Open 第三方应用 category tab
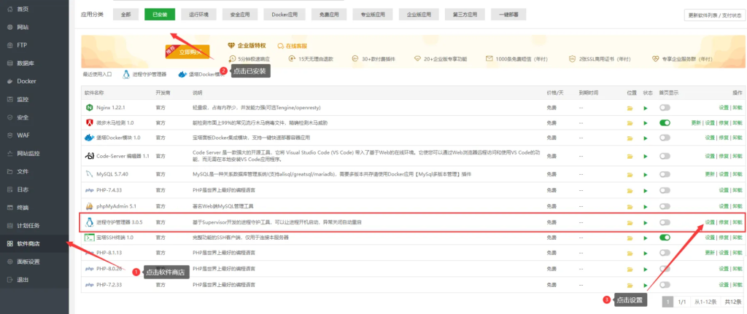 point(465,15)
